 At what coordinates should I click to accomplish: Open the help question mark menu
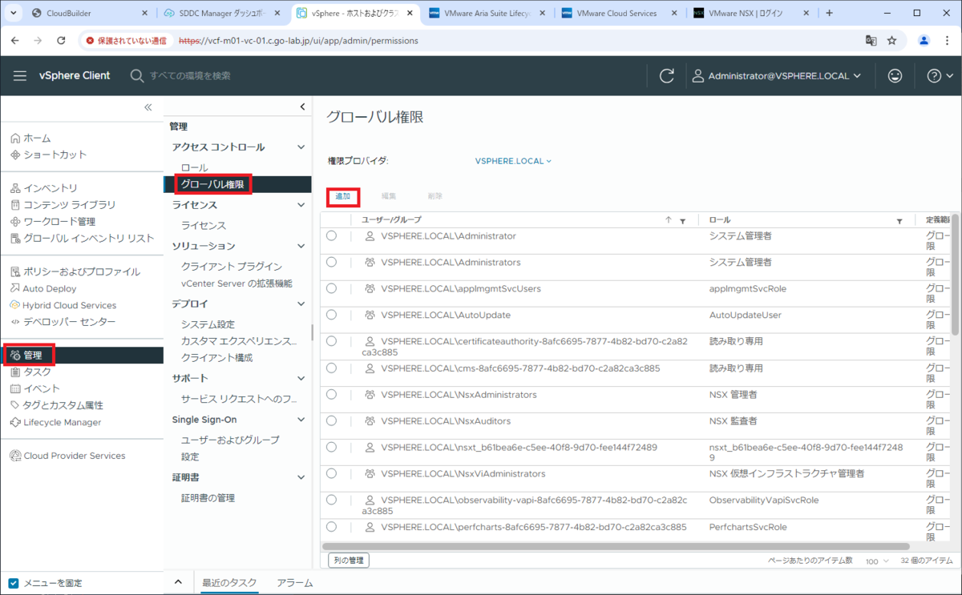(x=940, y=76)
